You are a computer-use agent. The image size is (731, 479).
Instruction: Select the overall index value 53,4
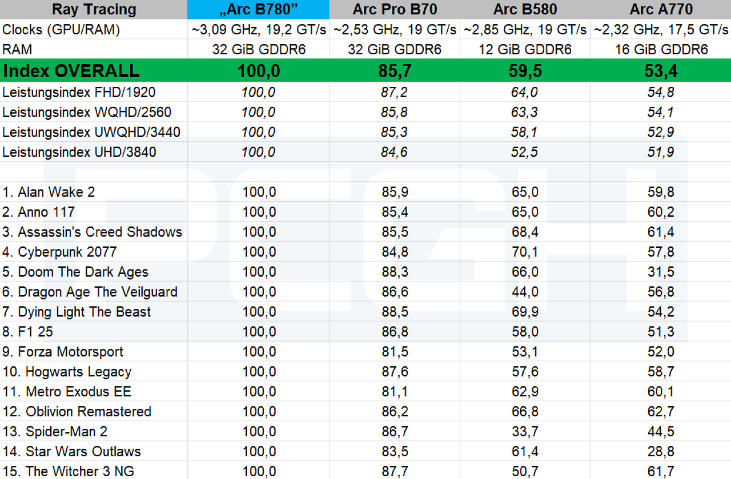pyautogui.click(x=661, y=71)
